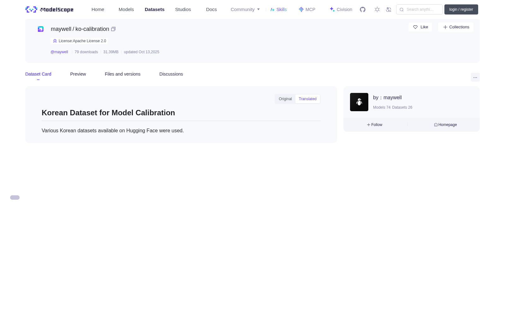The height and width of the screenshot is (315, 505).
Task: Open the more options ellipsis button
Action: [475, 77]
